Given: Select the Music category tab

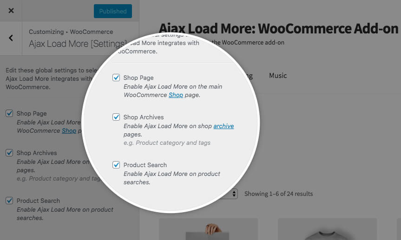Looking at the screenshot, I should [x=278, y=76].
